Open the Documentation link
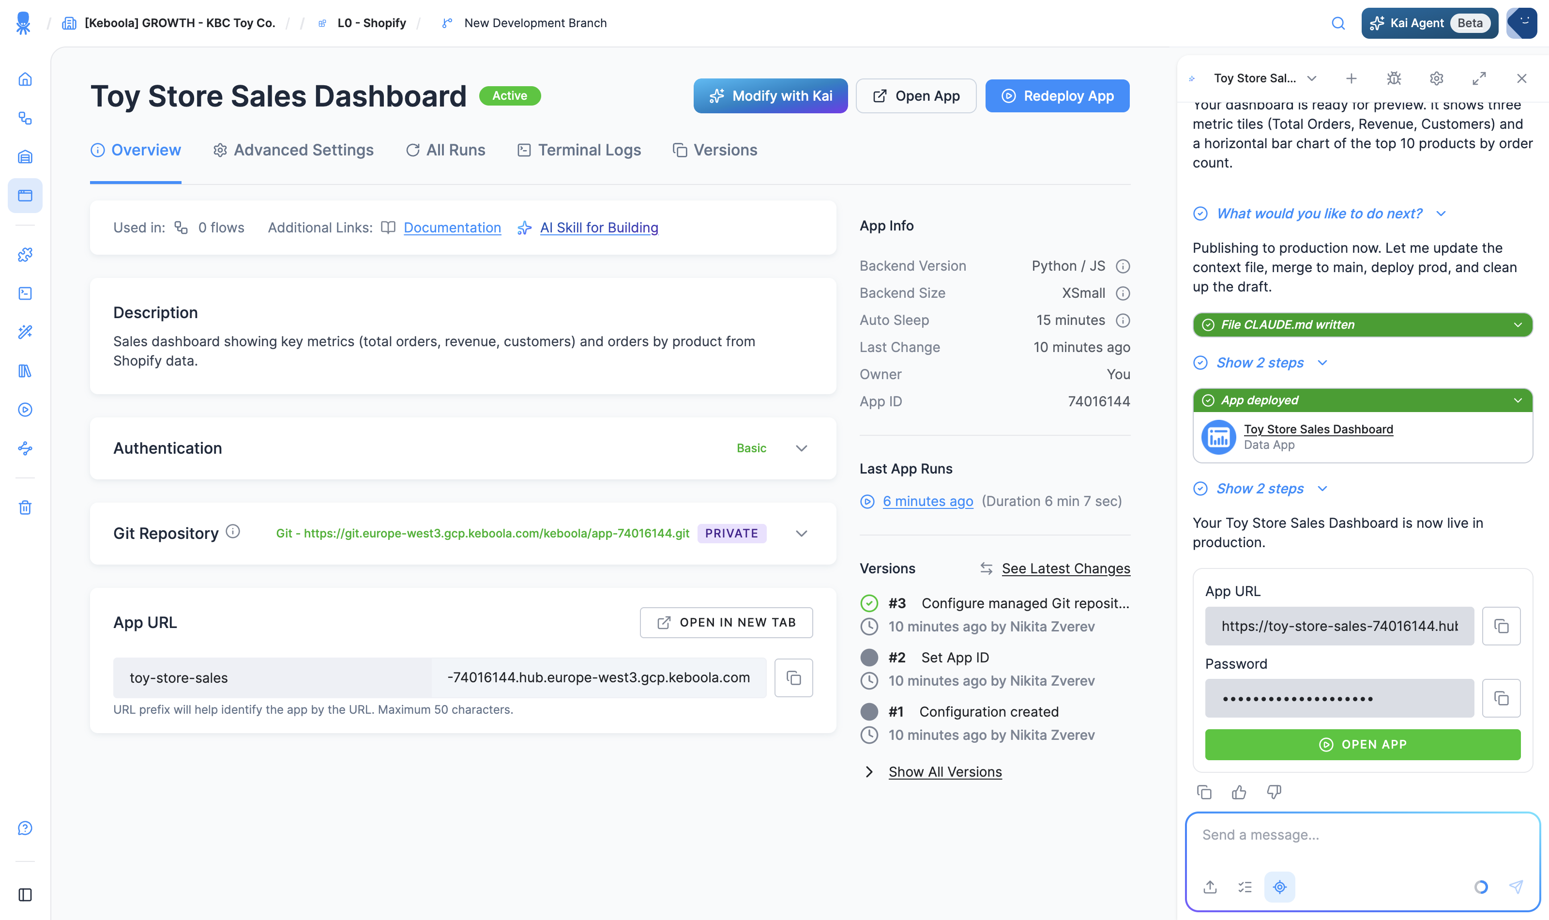 click(452, 228)
